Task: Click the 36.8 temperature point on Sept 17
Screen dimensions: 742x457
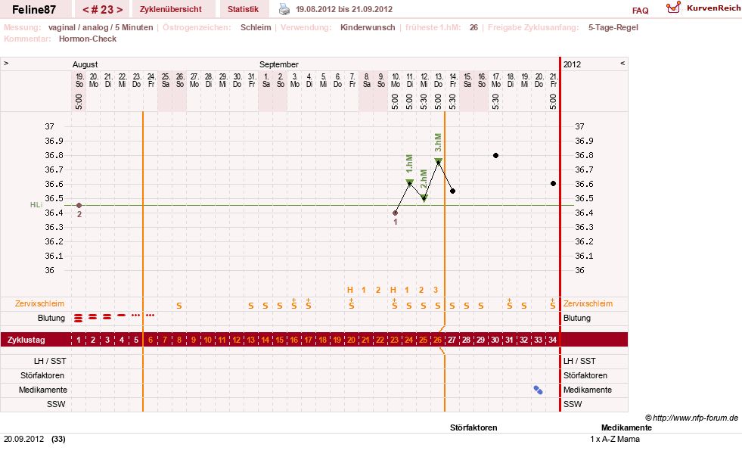Action: tap(495, 155)
